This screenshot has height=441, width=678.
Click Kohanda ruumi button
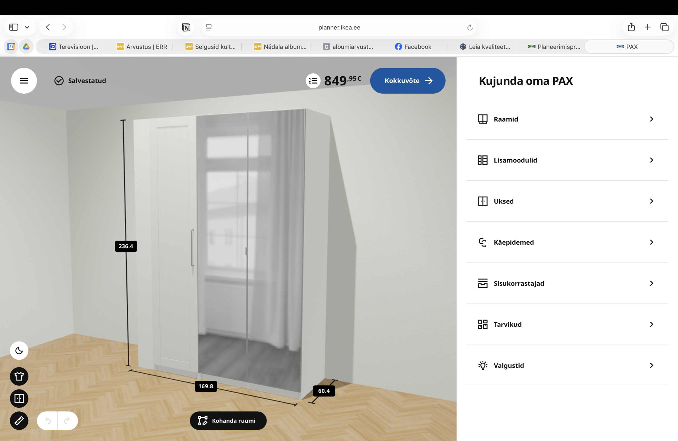[x=228, y=420]
